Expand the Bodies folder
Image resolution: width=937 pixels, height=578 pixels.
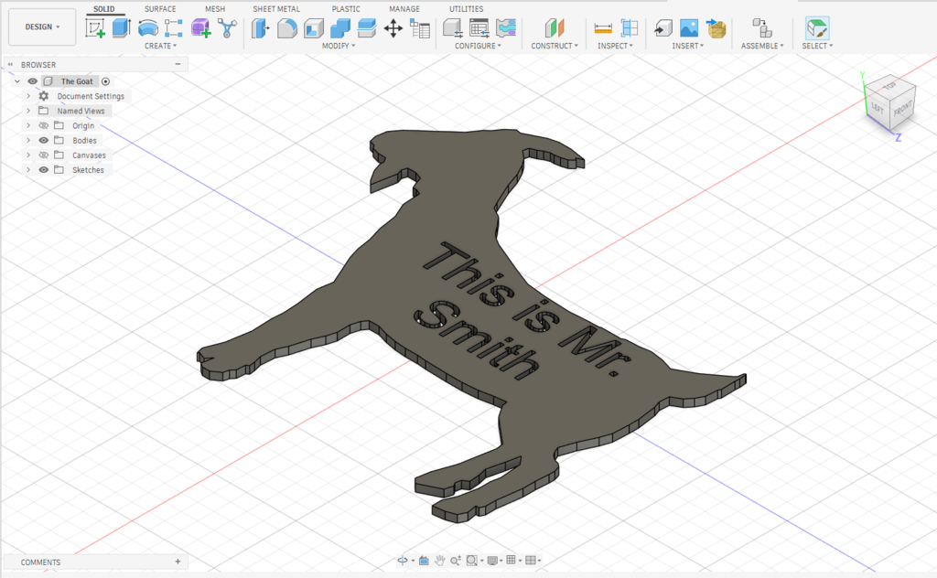click(28, 140)
